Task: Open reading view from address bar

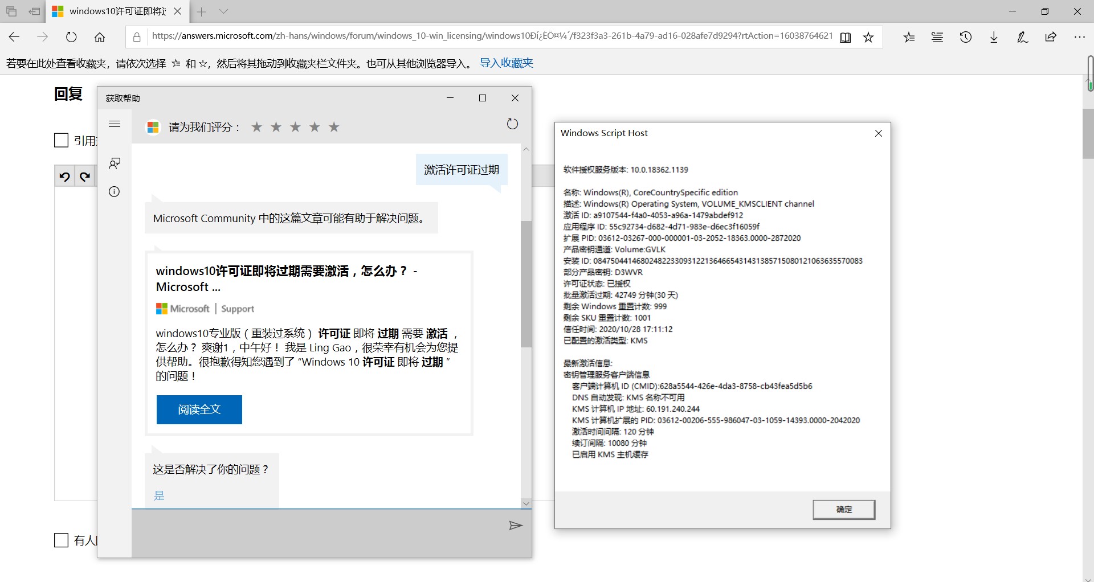Action: [846, 37]
